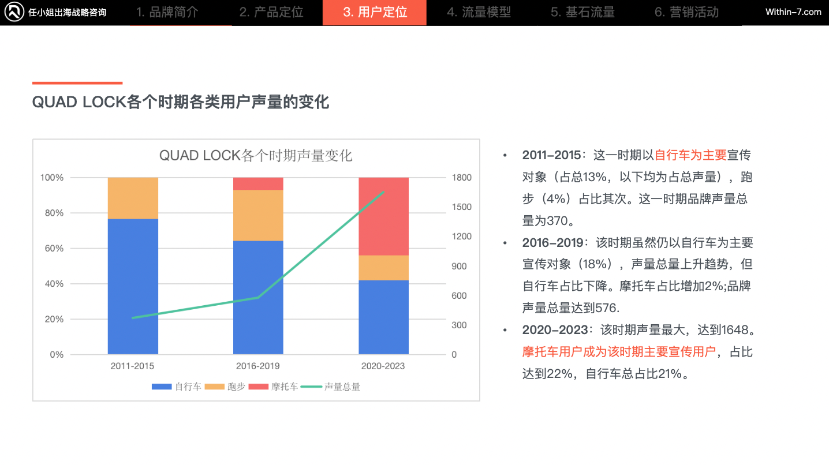Expand the 2016-2019 axis category
829x465 pixels.
pos(257,366)
